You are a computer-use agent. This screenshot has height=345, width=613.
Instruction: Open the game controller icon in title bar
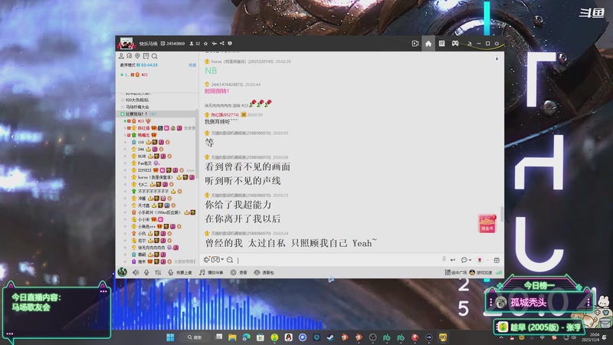pyautogui.click(x=455, y=44)
